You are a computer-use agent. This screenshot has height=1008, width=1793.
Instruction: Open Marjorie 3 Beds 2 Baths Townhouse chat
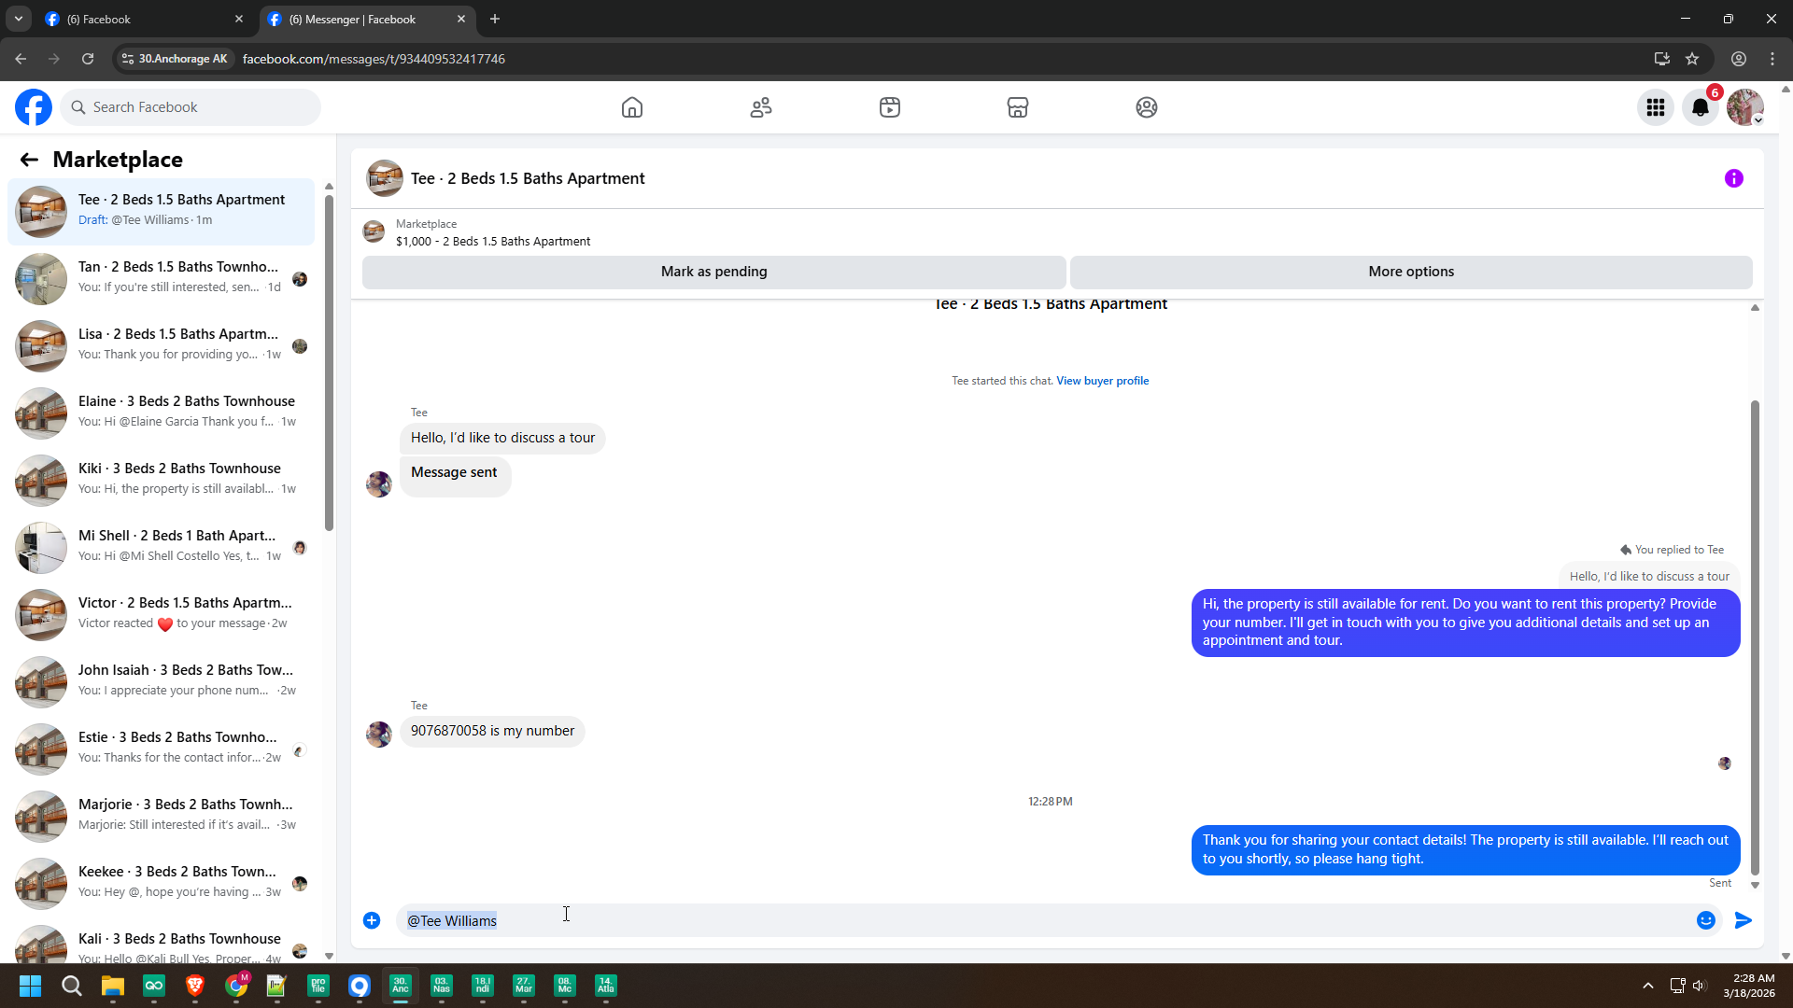tap(162, 816)
